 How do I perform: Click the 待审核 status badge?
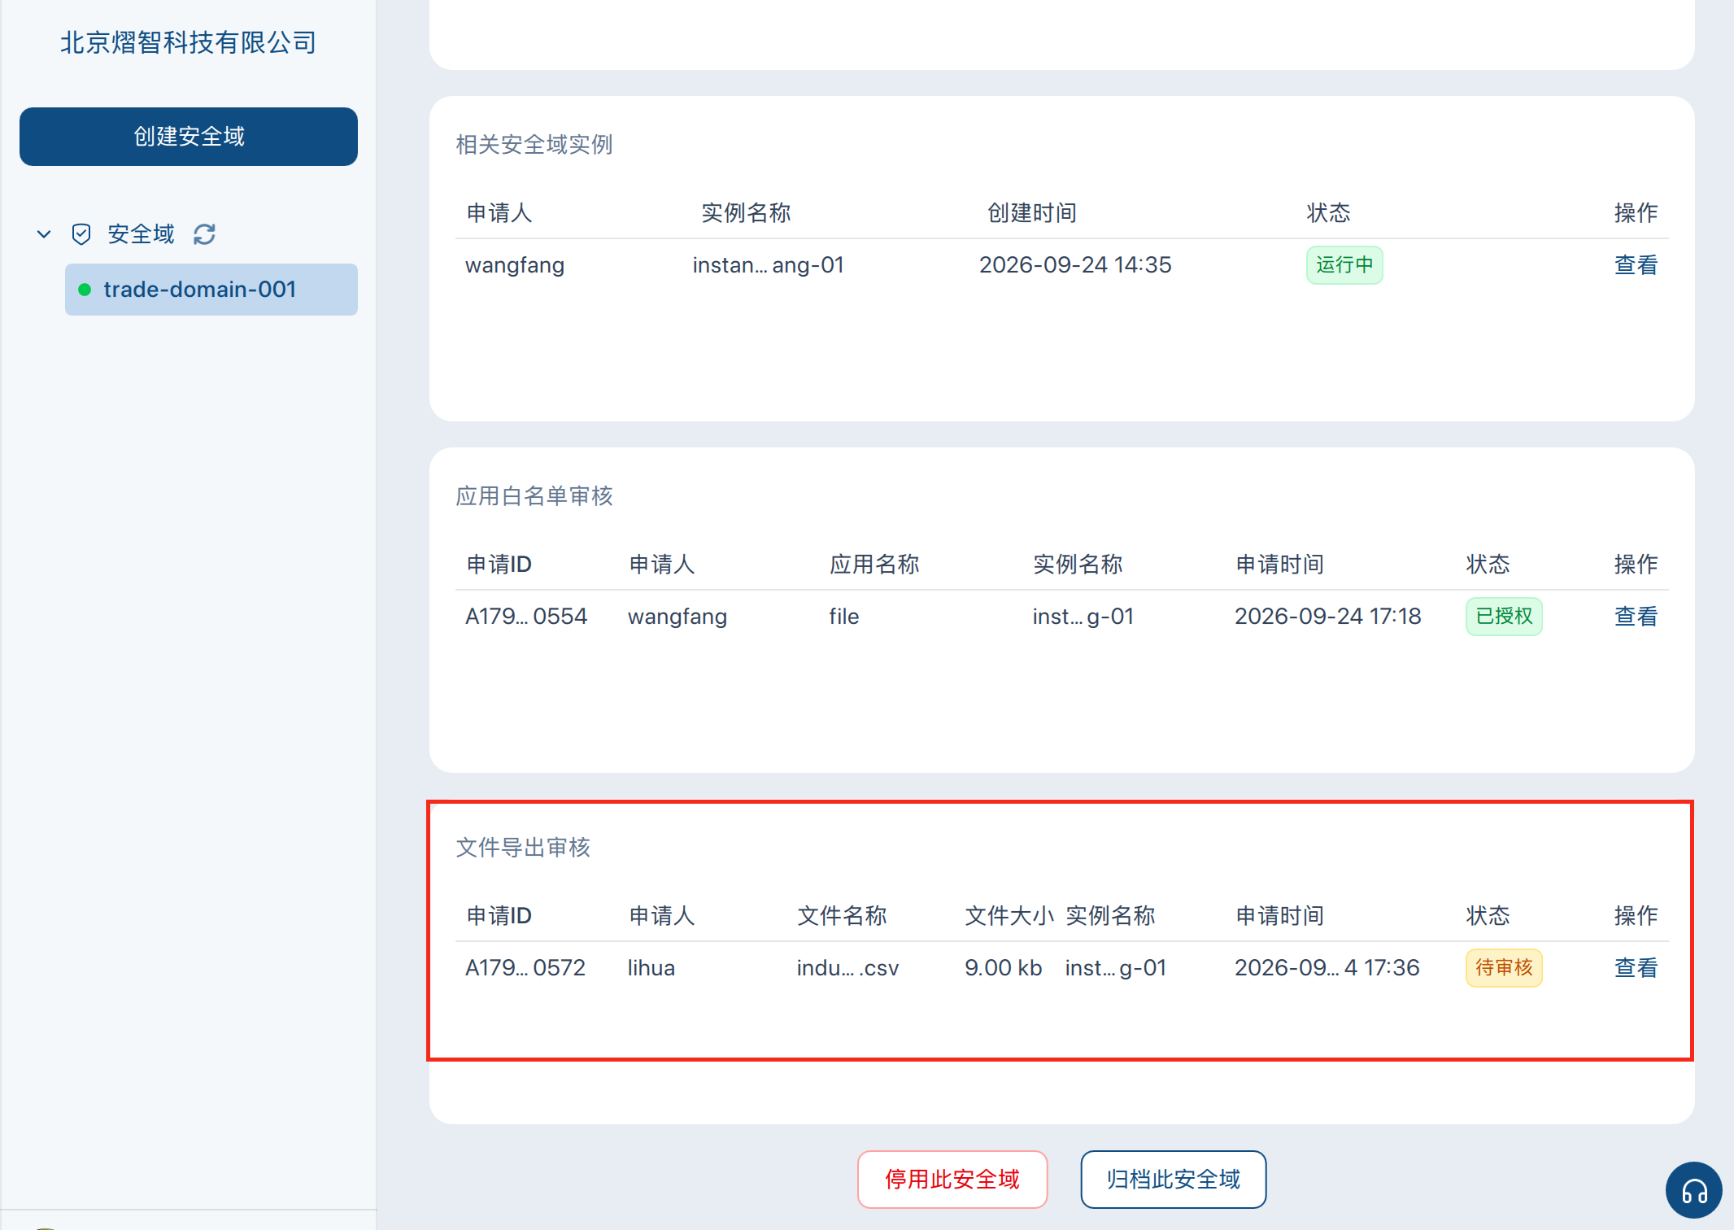pos(1504,968)
